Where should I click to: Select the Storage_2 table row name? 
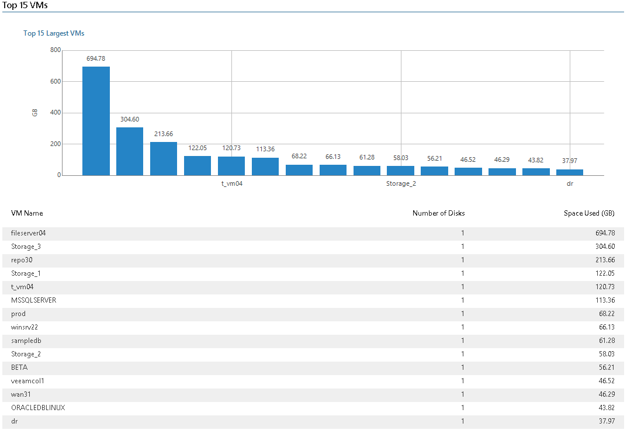26,354
